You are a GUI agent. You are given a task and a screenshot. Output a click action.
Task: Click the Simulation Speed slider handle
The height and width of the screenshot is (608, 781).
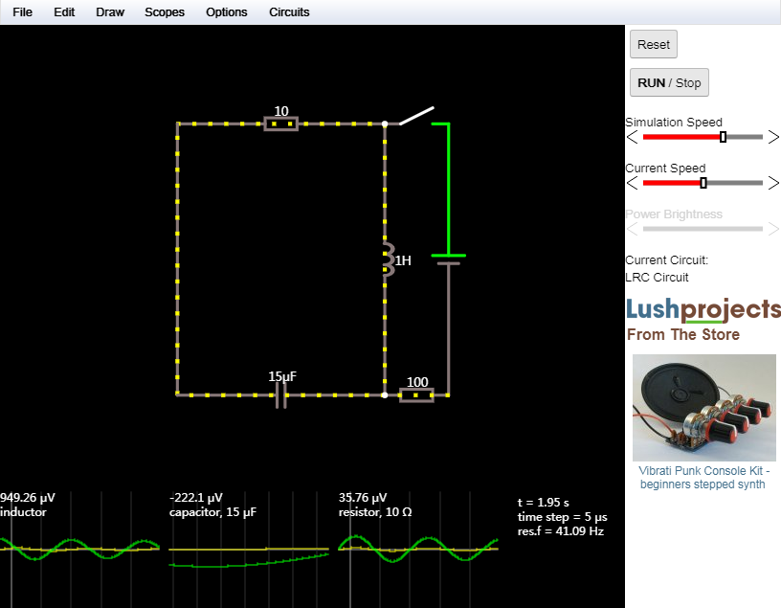tap(723, 137)
